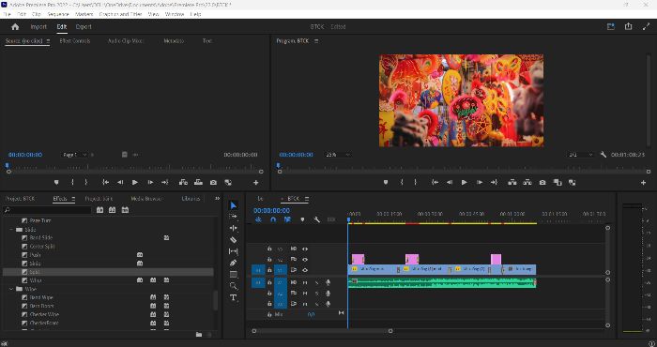
Task: Select the Slip tool
Action: 234,251
